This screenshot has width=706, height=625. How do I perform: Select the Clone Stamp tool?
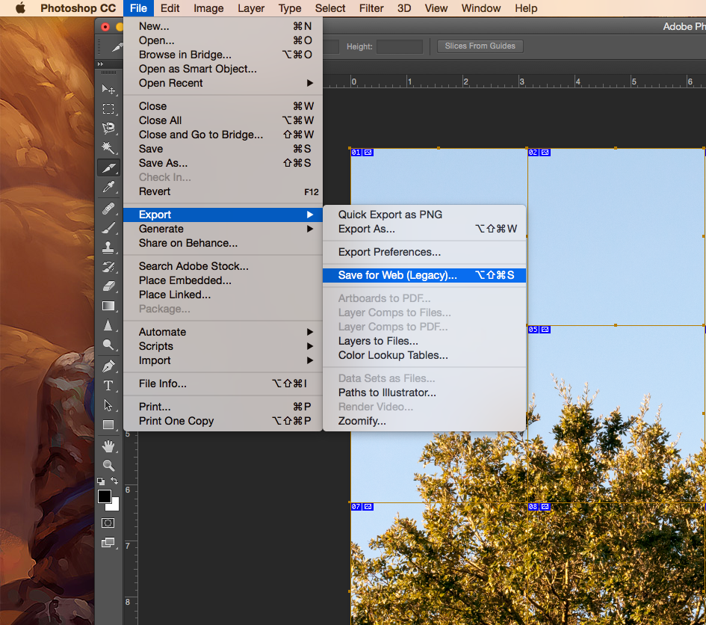[108, 247]
